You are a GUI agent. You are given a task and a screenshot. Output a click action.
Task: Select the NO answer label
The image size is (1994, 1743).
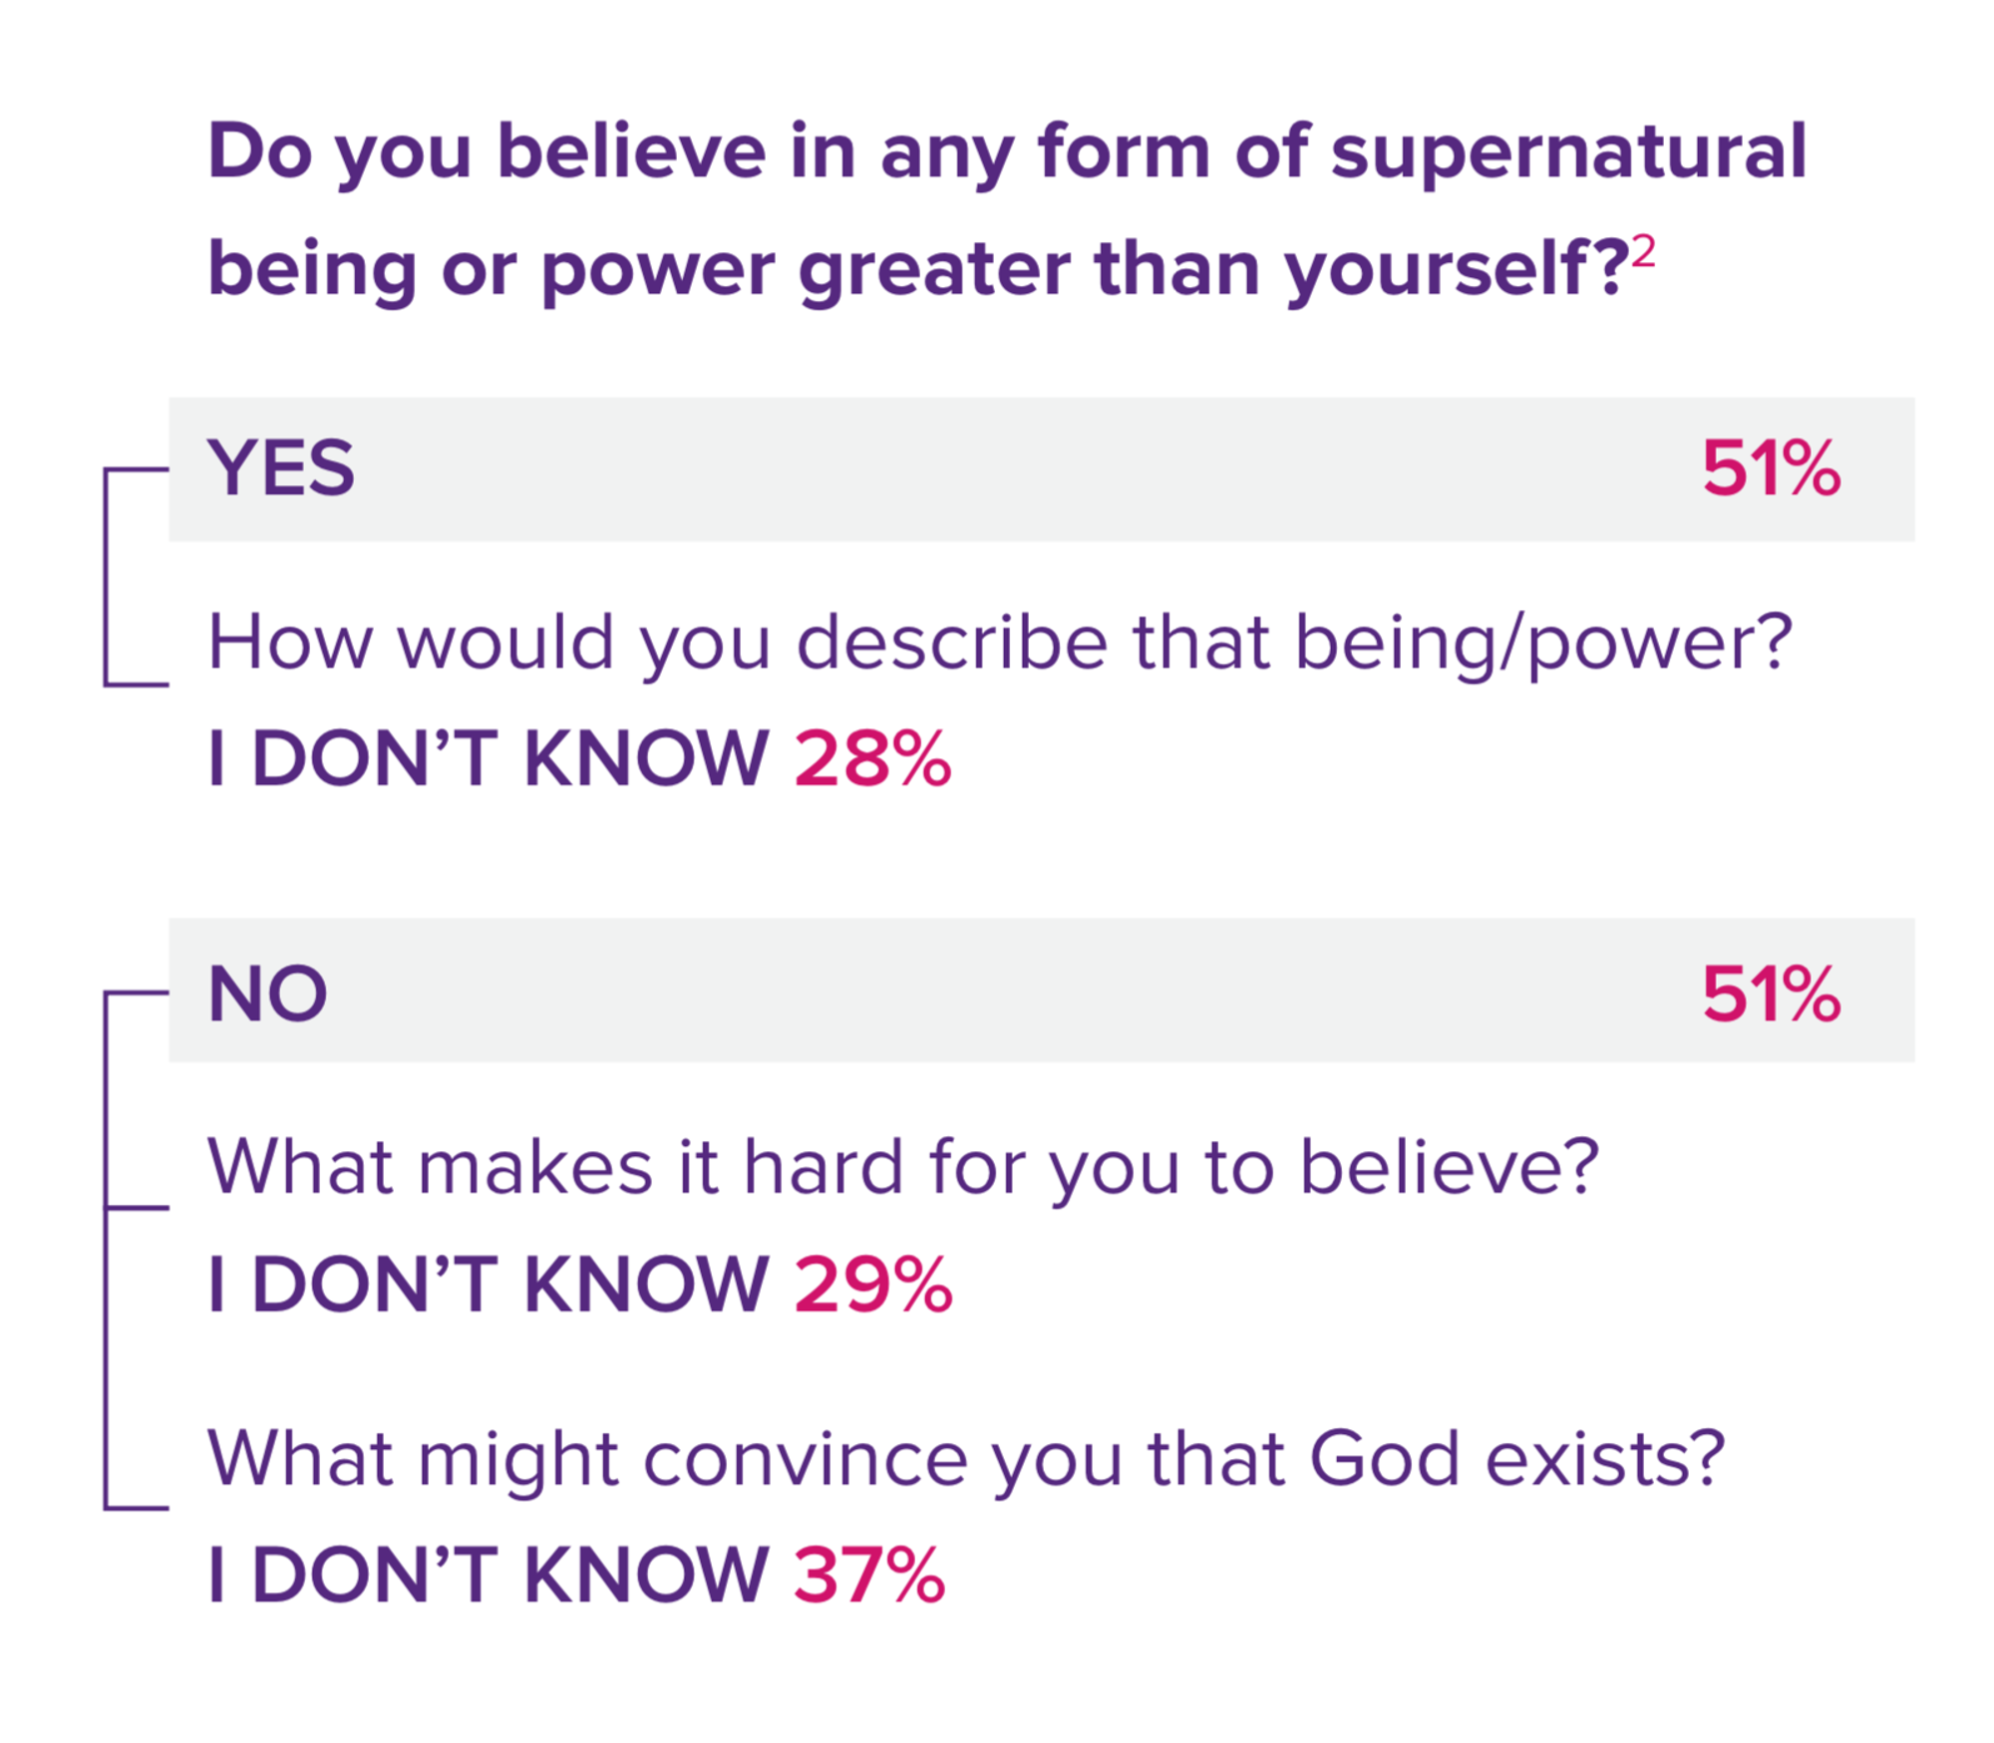pyautogui.click(x=267, y=995)
